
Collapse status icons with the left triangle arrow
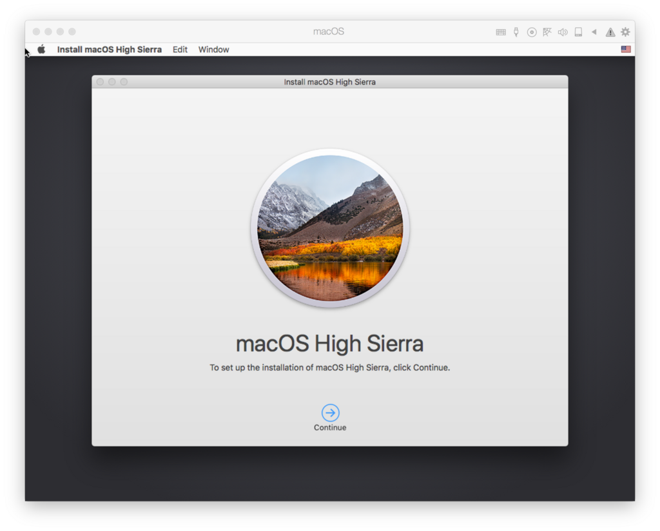(594, 32)
